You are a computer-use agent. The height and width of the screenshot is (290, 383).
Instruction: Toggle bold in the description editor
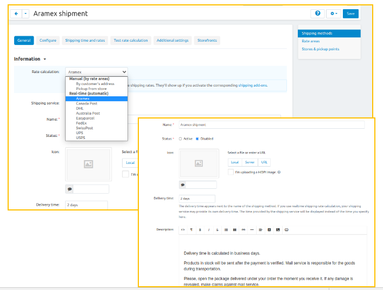[x=200, y=230]
